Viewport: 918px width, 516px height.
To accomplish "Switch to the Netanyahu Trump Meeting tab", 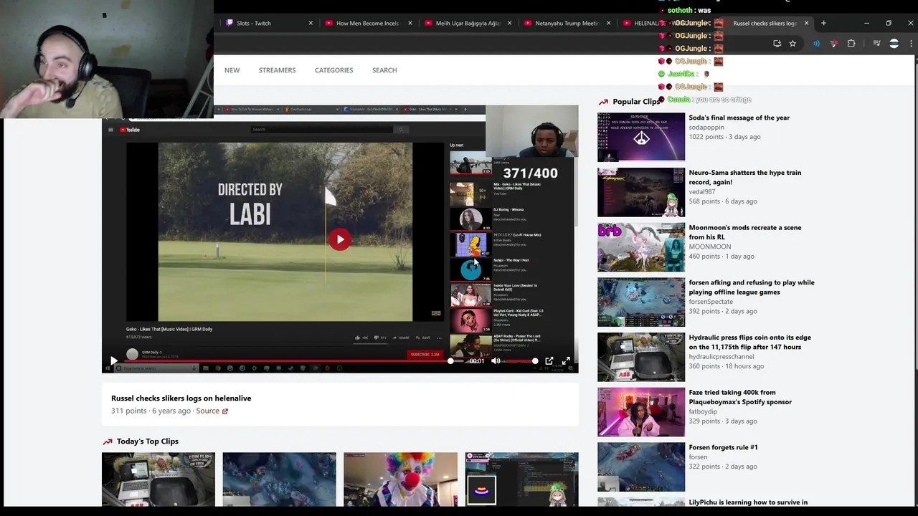I will coord(568,23).
